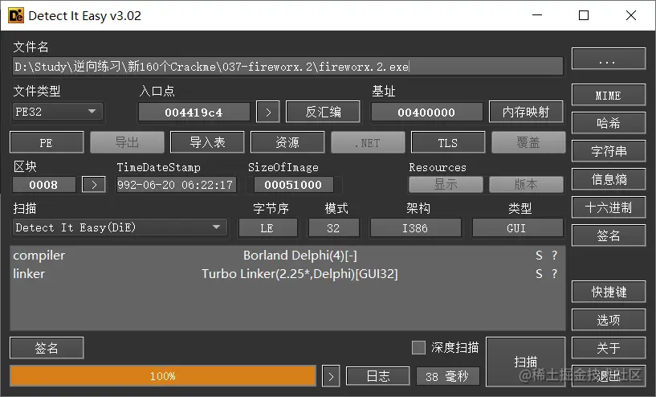Click the right sidebar 签名 button
The width and height of the screenshot is (656, 397).
tap(609, 235)
